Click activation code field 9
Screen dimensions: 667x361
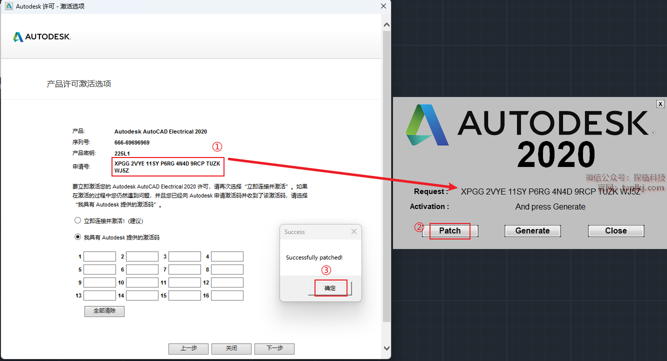click(x=99, y=282)
